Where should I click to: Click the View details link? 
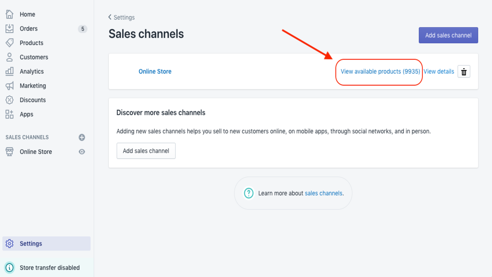439,71
